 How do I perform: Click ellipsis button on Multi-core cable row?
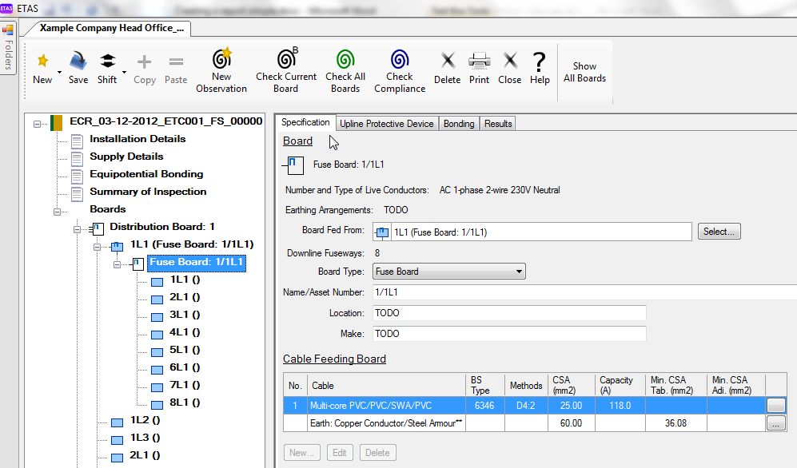pyautogui.click(x=775, y=406)
